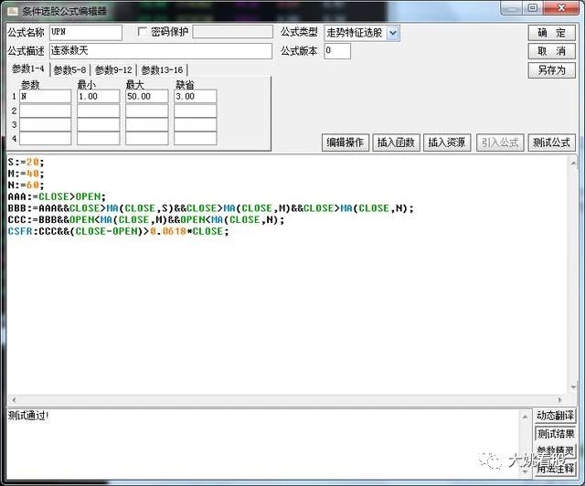This screenshot has width=585, height=486.
Task: Click the 插入资源 button
Action: click(x=448, y=143)
